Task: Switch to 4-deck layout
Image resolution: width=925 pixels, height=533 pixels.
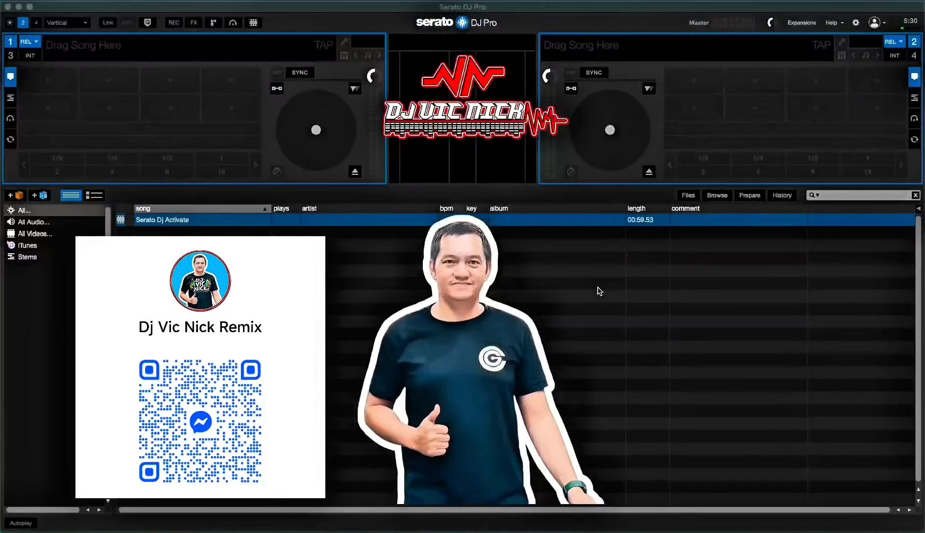Action: [x=36, y=23]
